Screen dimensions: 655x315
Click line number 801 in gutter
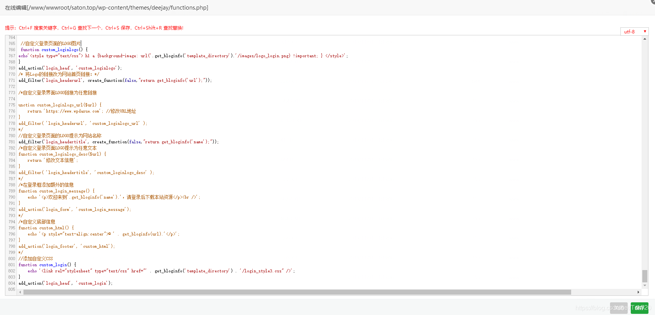click(x=12, y=265)
